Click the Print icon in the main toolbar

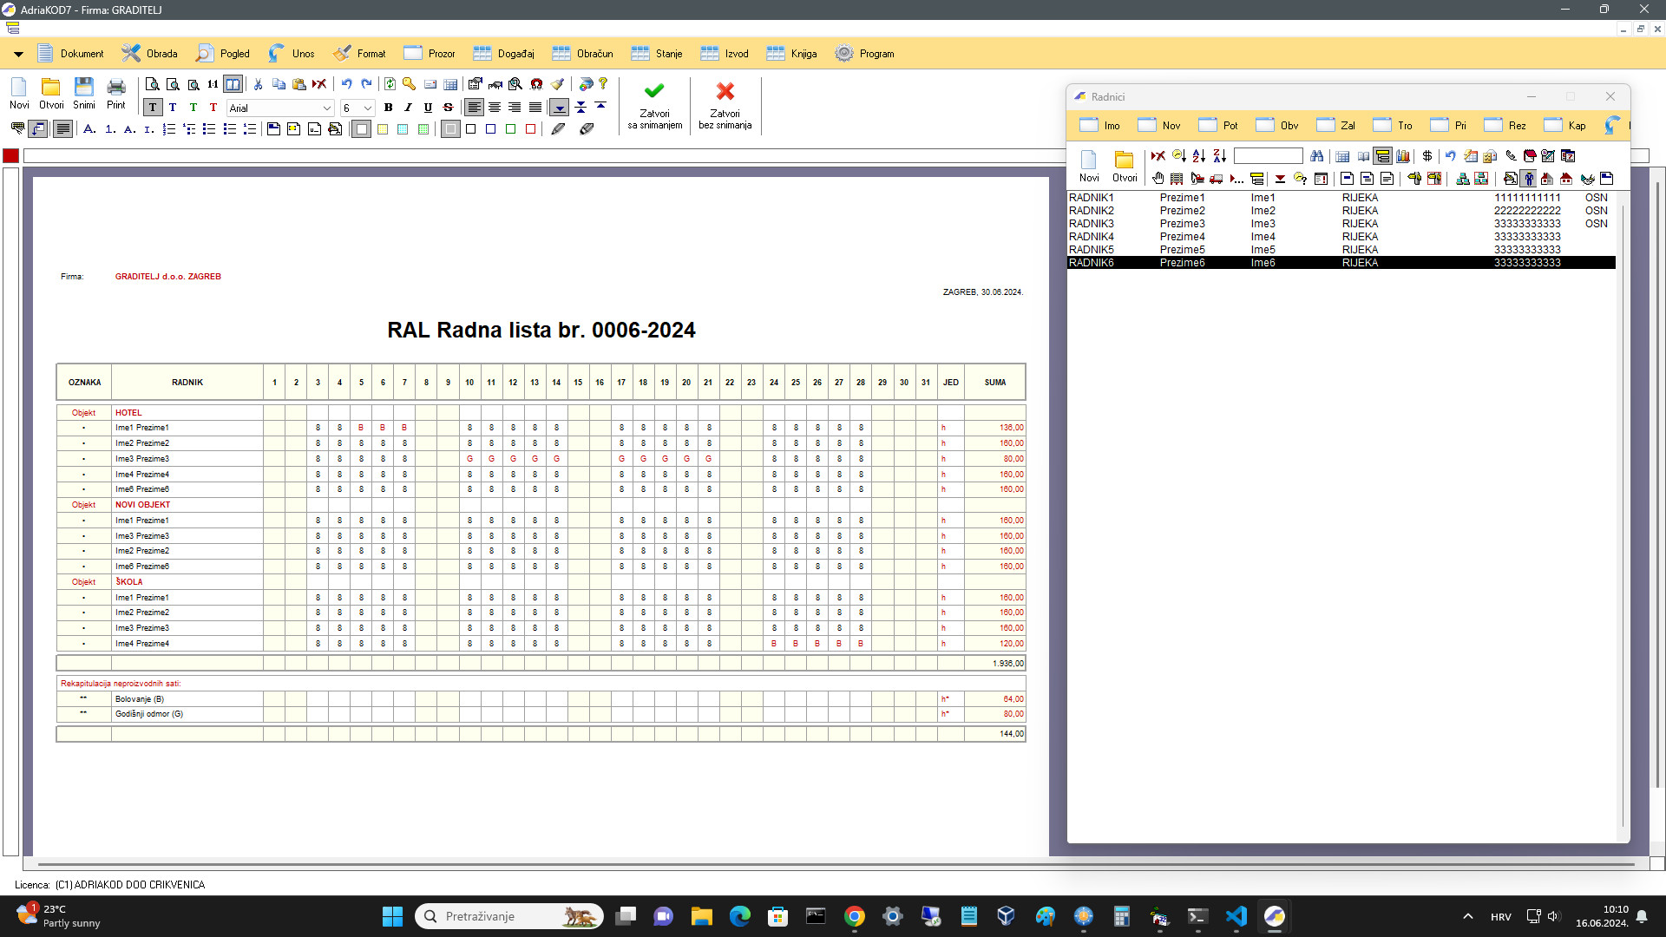[x=116, y=93]
